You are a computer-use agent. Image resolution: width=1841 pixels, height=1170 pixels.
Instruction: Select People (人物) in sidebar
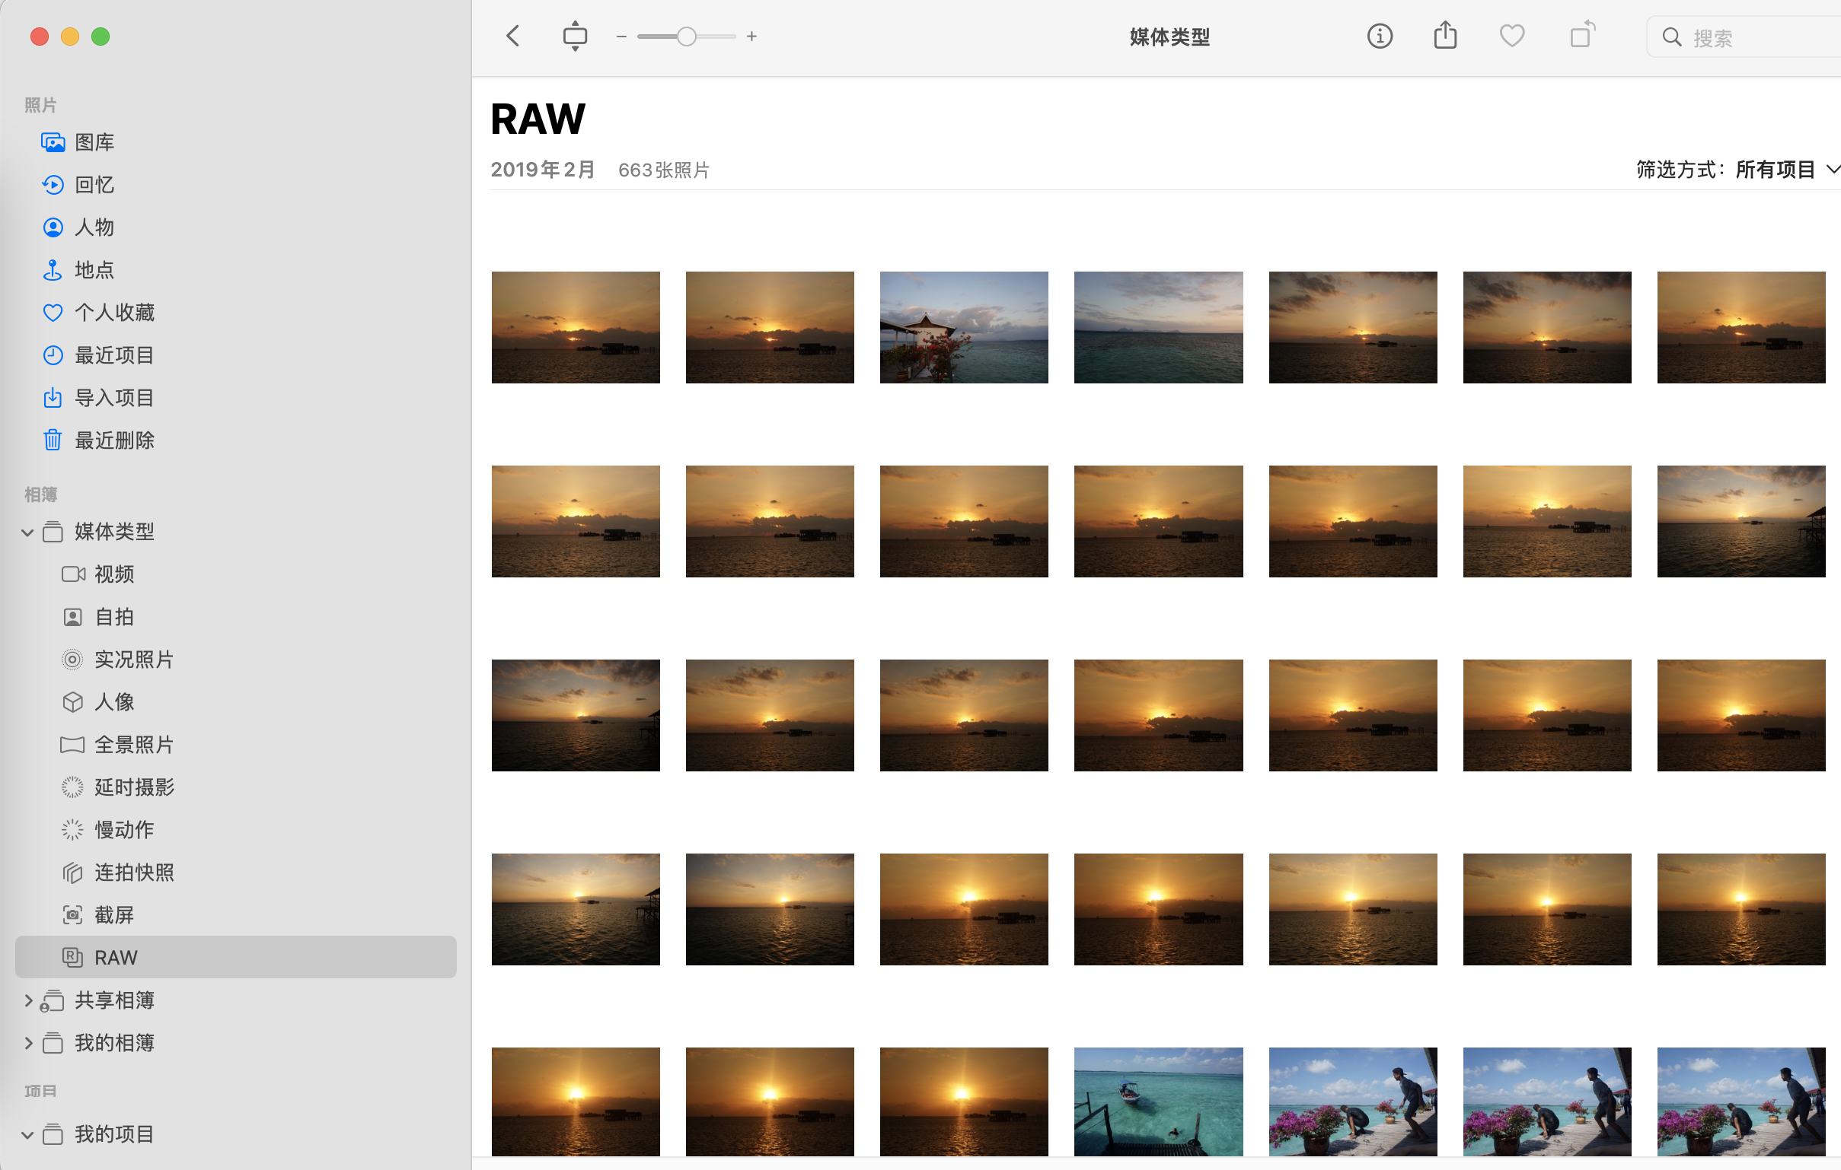coord(94,227)
